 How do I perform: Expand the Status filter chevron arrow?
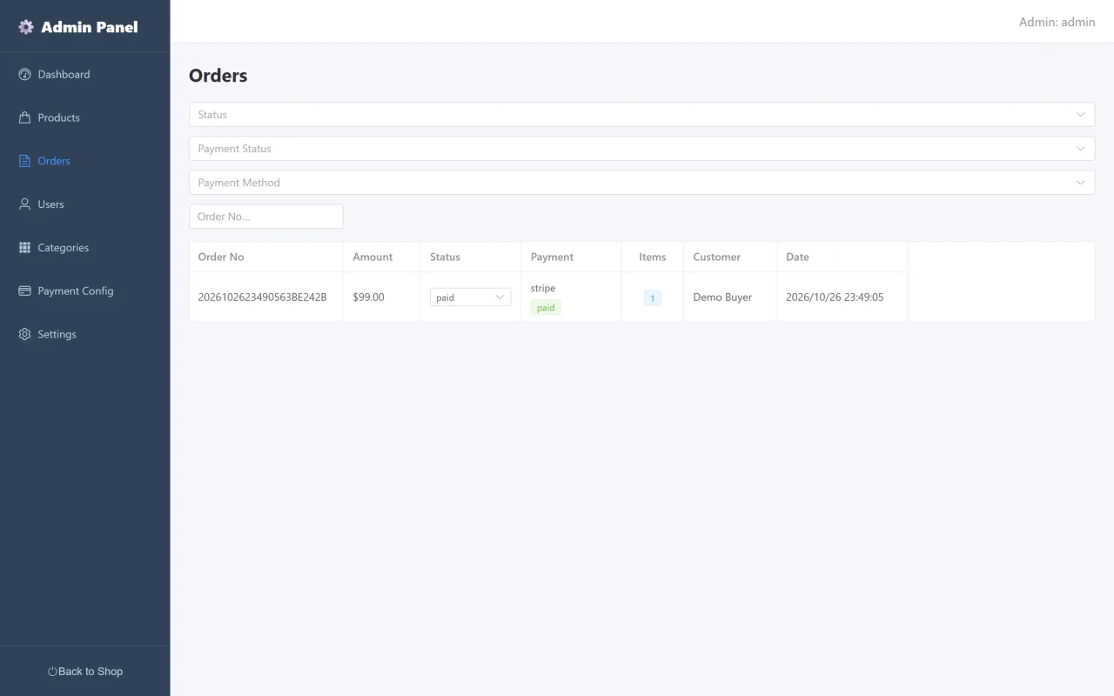[1080, 115]
